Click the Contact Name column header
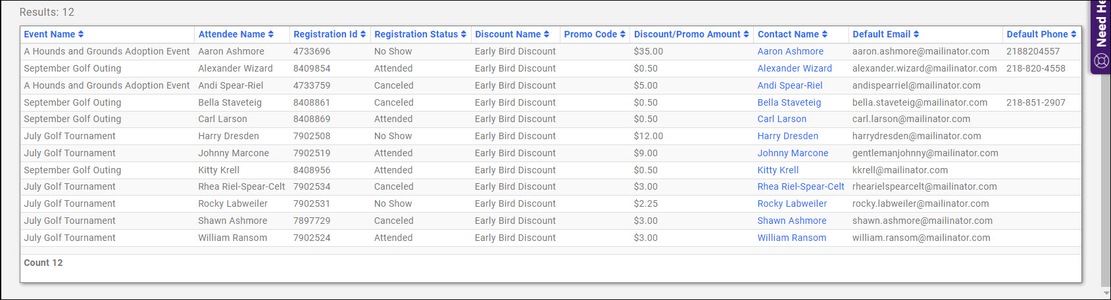Viewport: 1111px width, 300px height. point(787,34)
